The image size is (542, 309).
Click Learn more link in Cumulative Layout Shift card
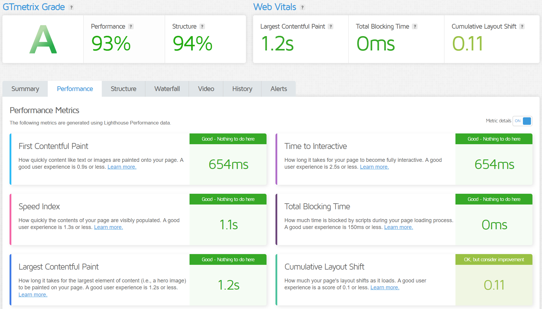385,288
